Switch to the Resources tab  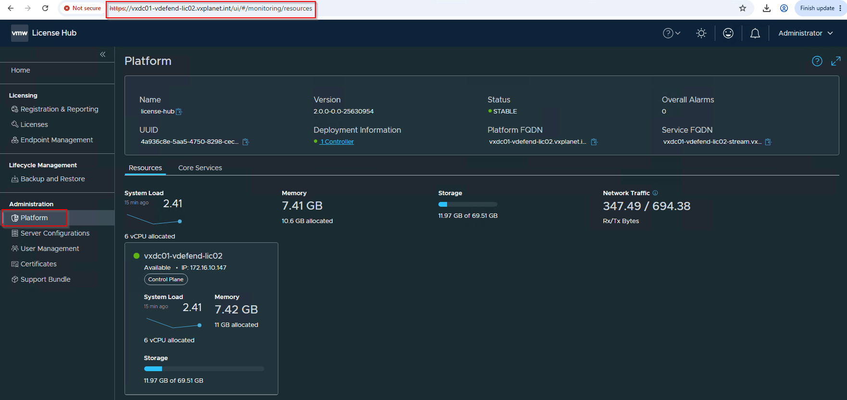click(x=145, y=168)
